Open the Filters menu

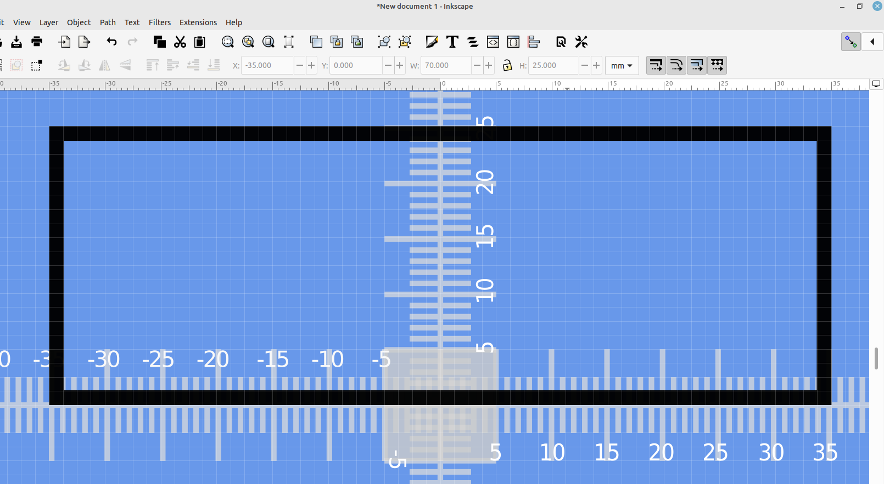(x=160, y=22)
